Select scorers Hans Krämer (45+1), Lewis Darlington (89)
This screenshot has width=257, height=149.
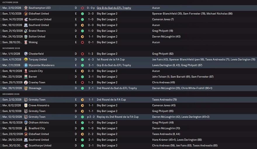click(177, 139)
